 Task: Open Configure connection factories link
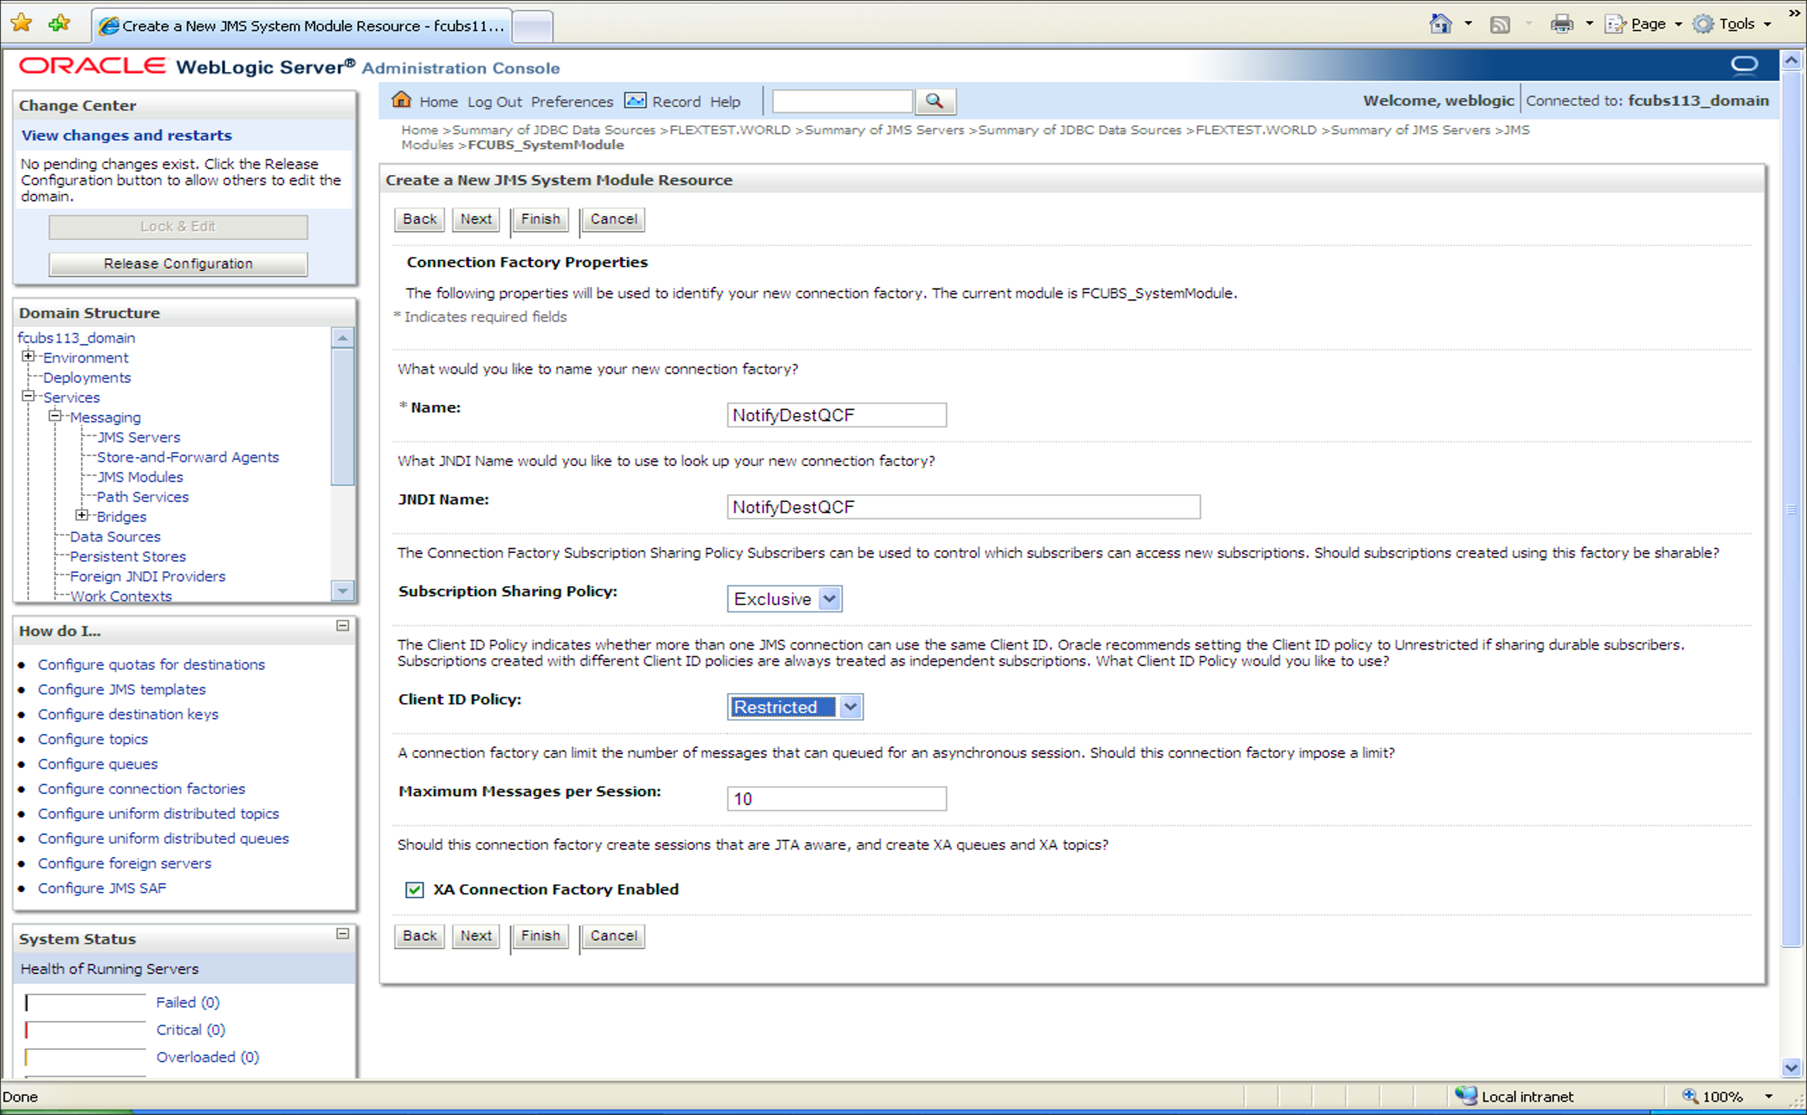click(142, 789)
